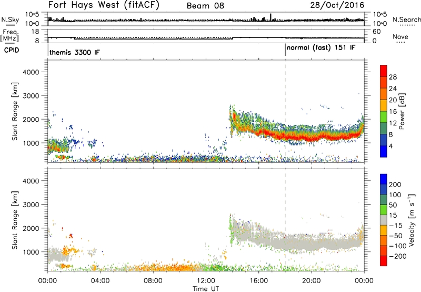Image resolution: width=421 pixels, height=292 pixels.
Task: Click the gray velocity band near 20:00
Action: (x=312, y=244)
